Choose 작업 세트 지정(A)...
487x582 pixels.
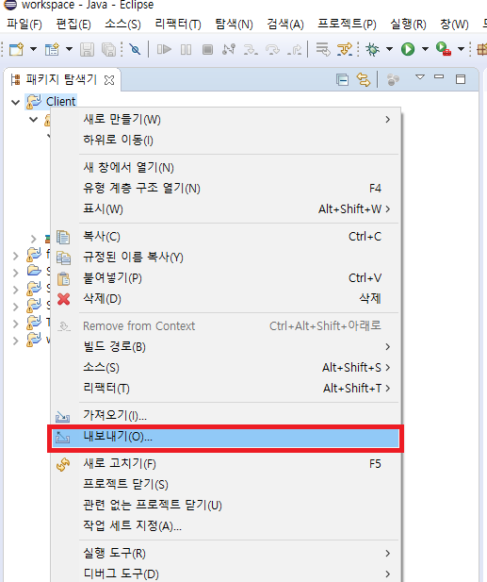click(225, 526)
